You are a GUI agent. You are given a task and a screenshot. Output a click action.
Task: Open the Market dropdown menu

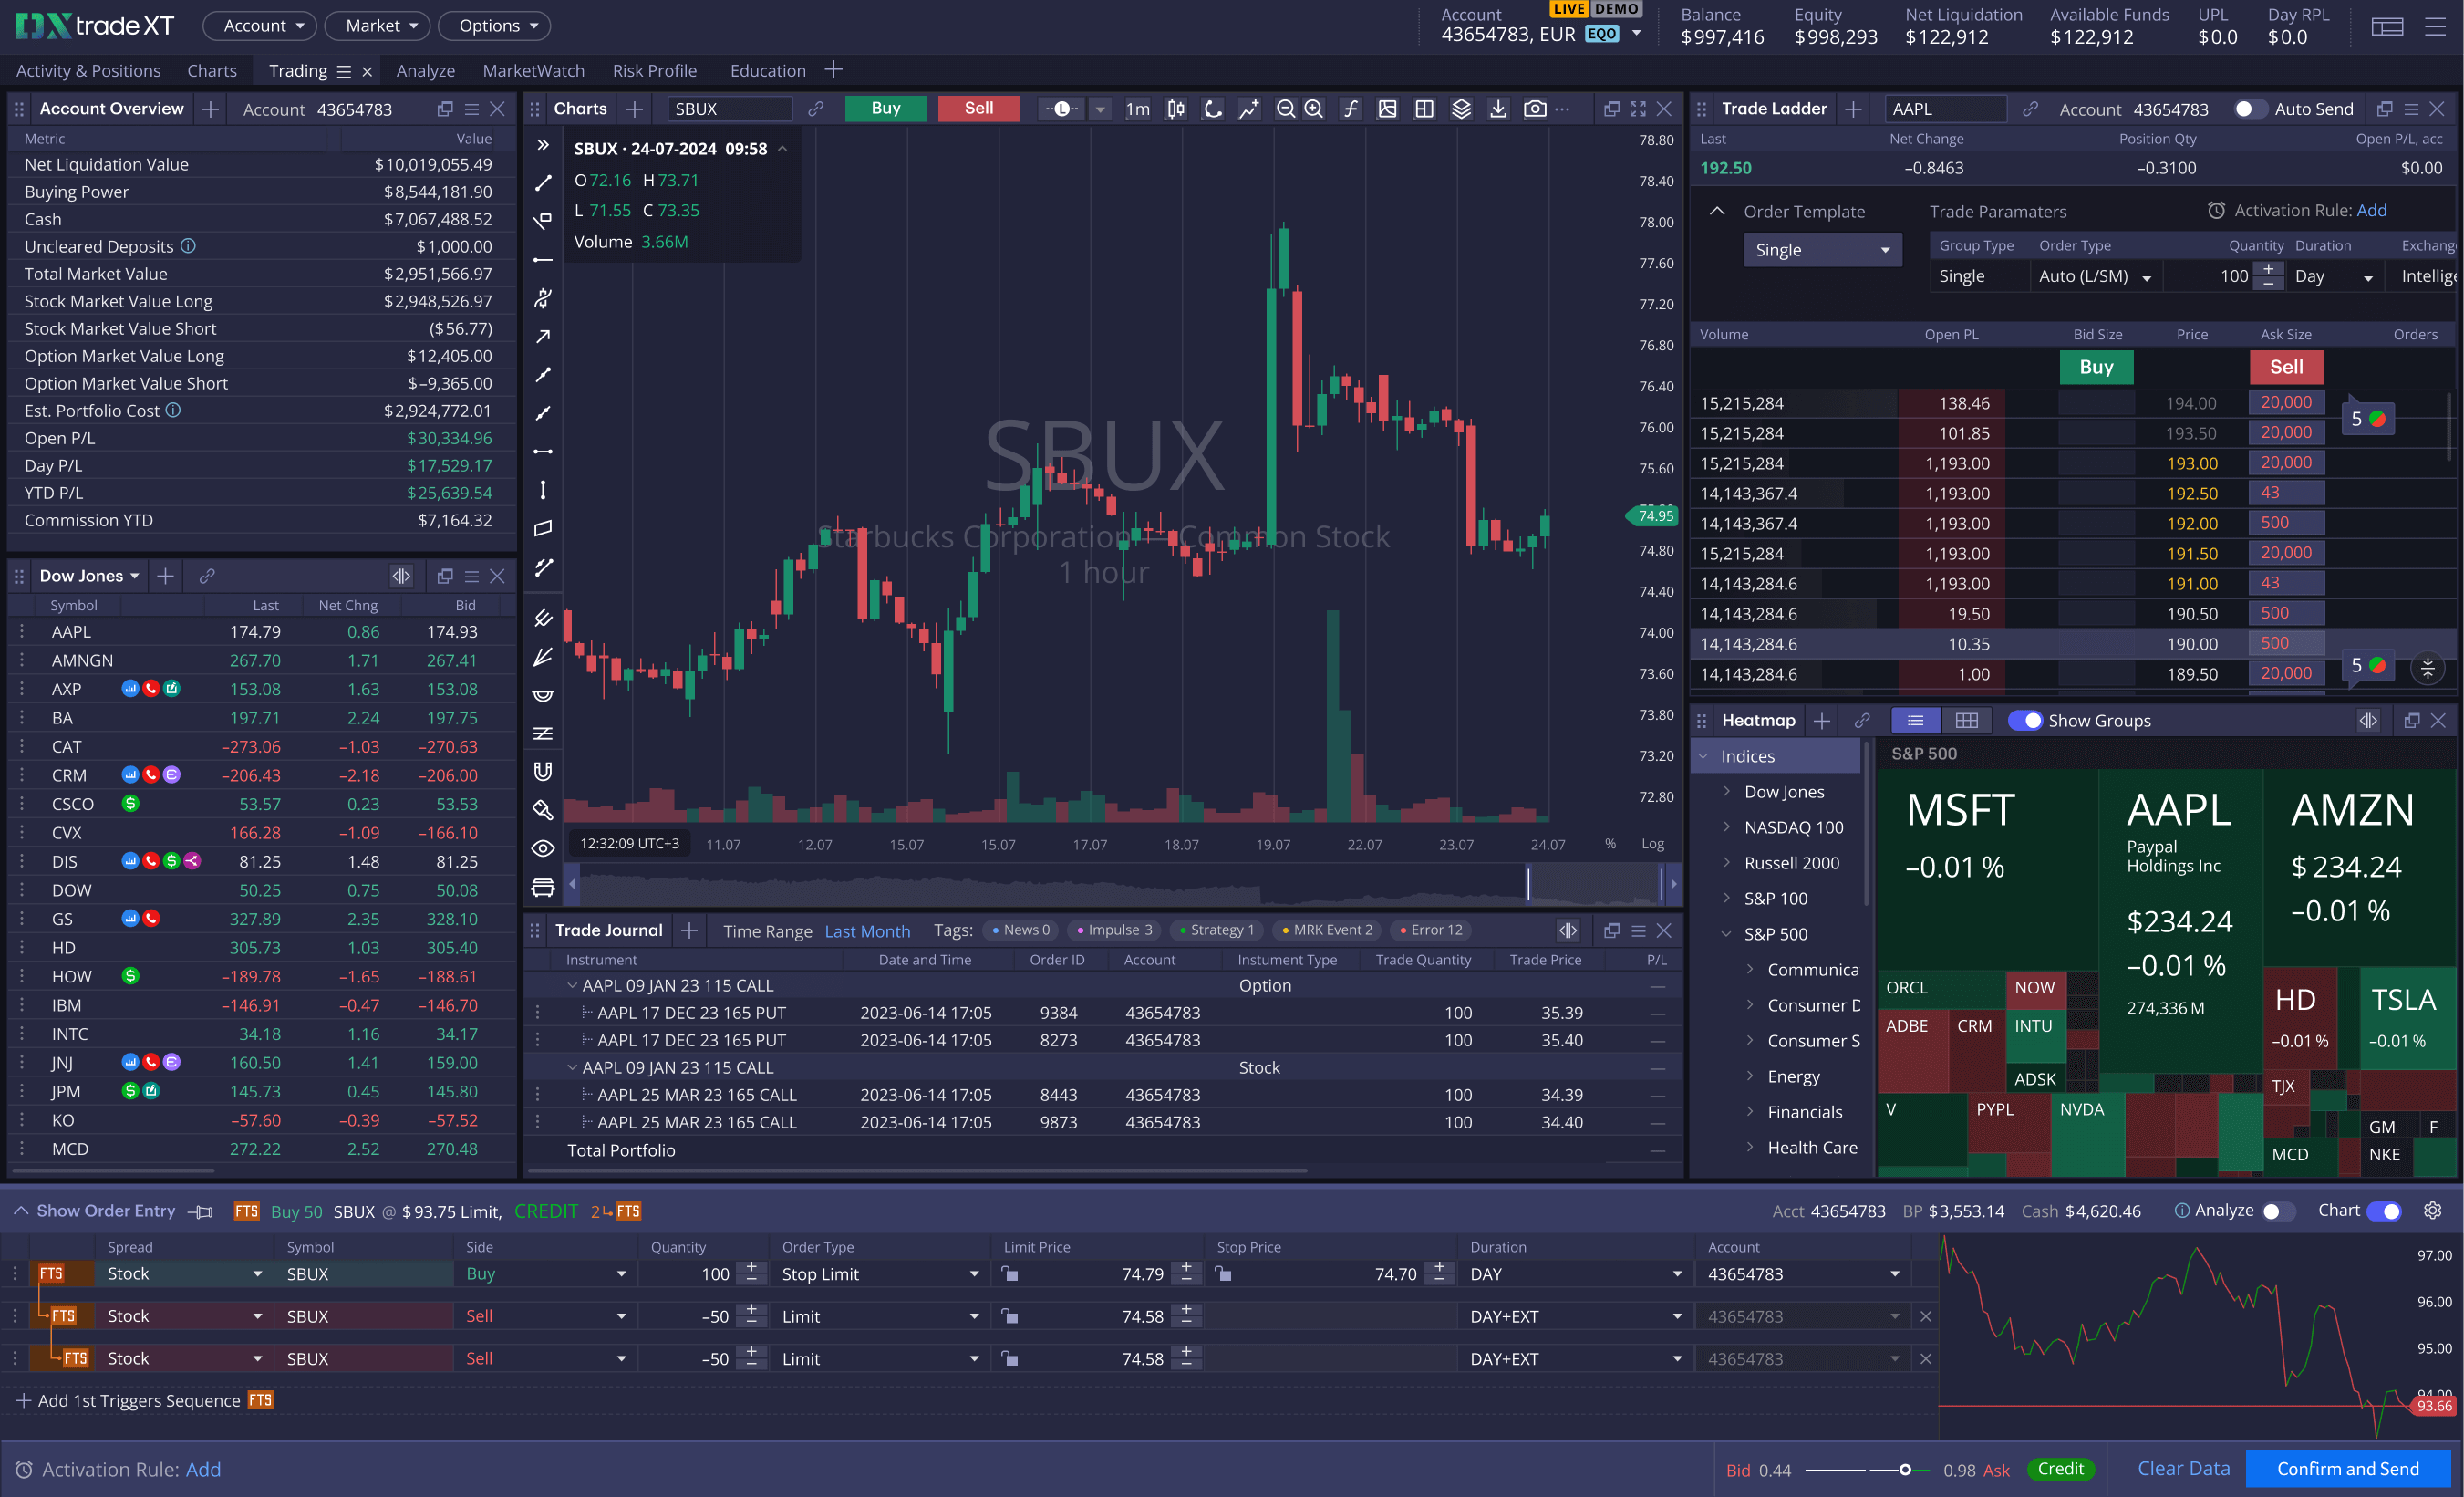tap(378, 26)
